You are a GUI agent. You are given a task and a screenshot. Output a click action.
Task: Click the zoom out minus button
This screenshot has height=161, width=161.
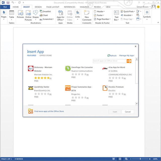(131, 159)
